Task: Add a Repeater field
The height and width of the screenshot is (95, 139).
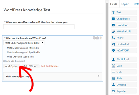Action: pos(124,91)
